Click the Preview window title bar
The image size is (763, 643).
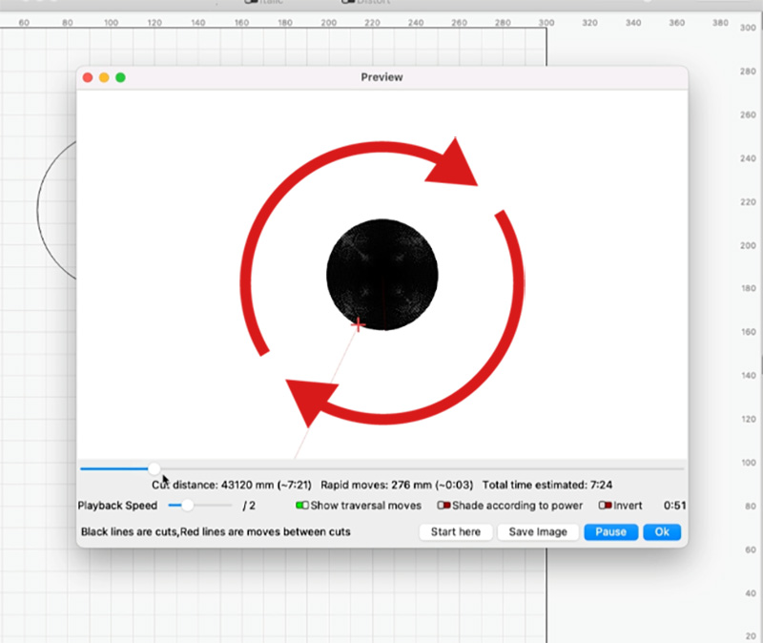coord(381,77)
